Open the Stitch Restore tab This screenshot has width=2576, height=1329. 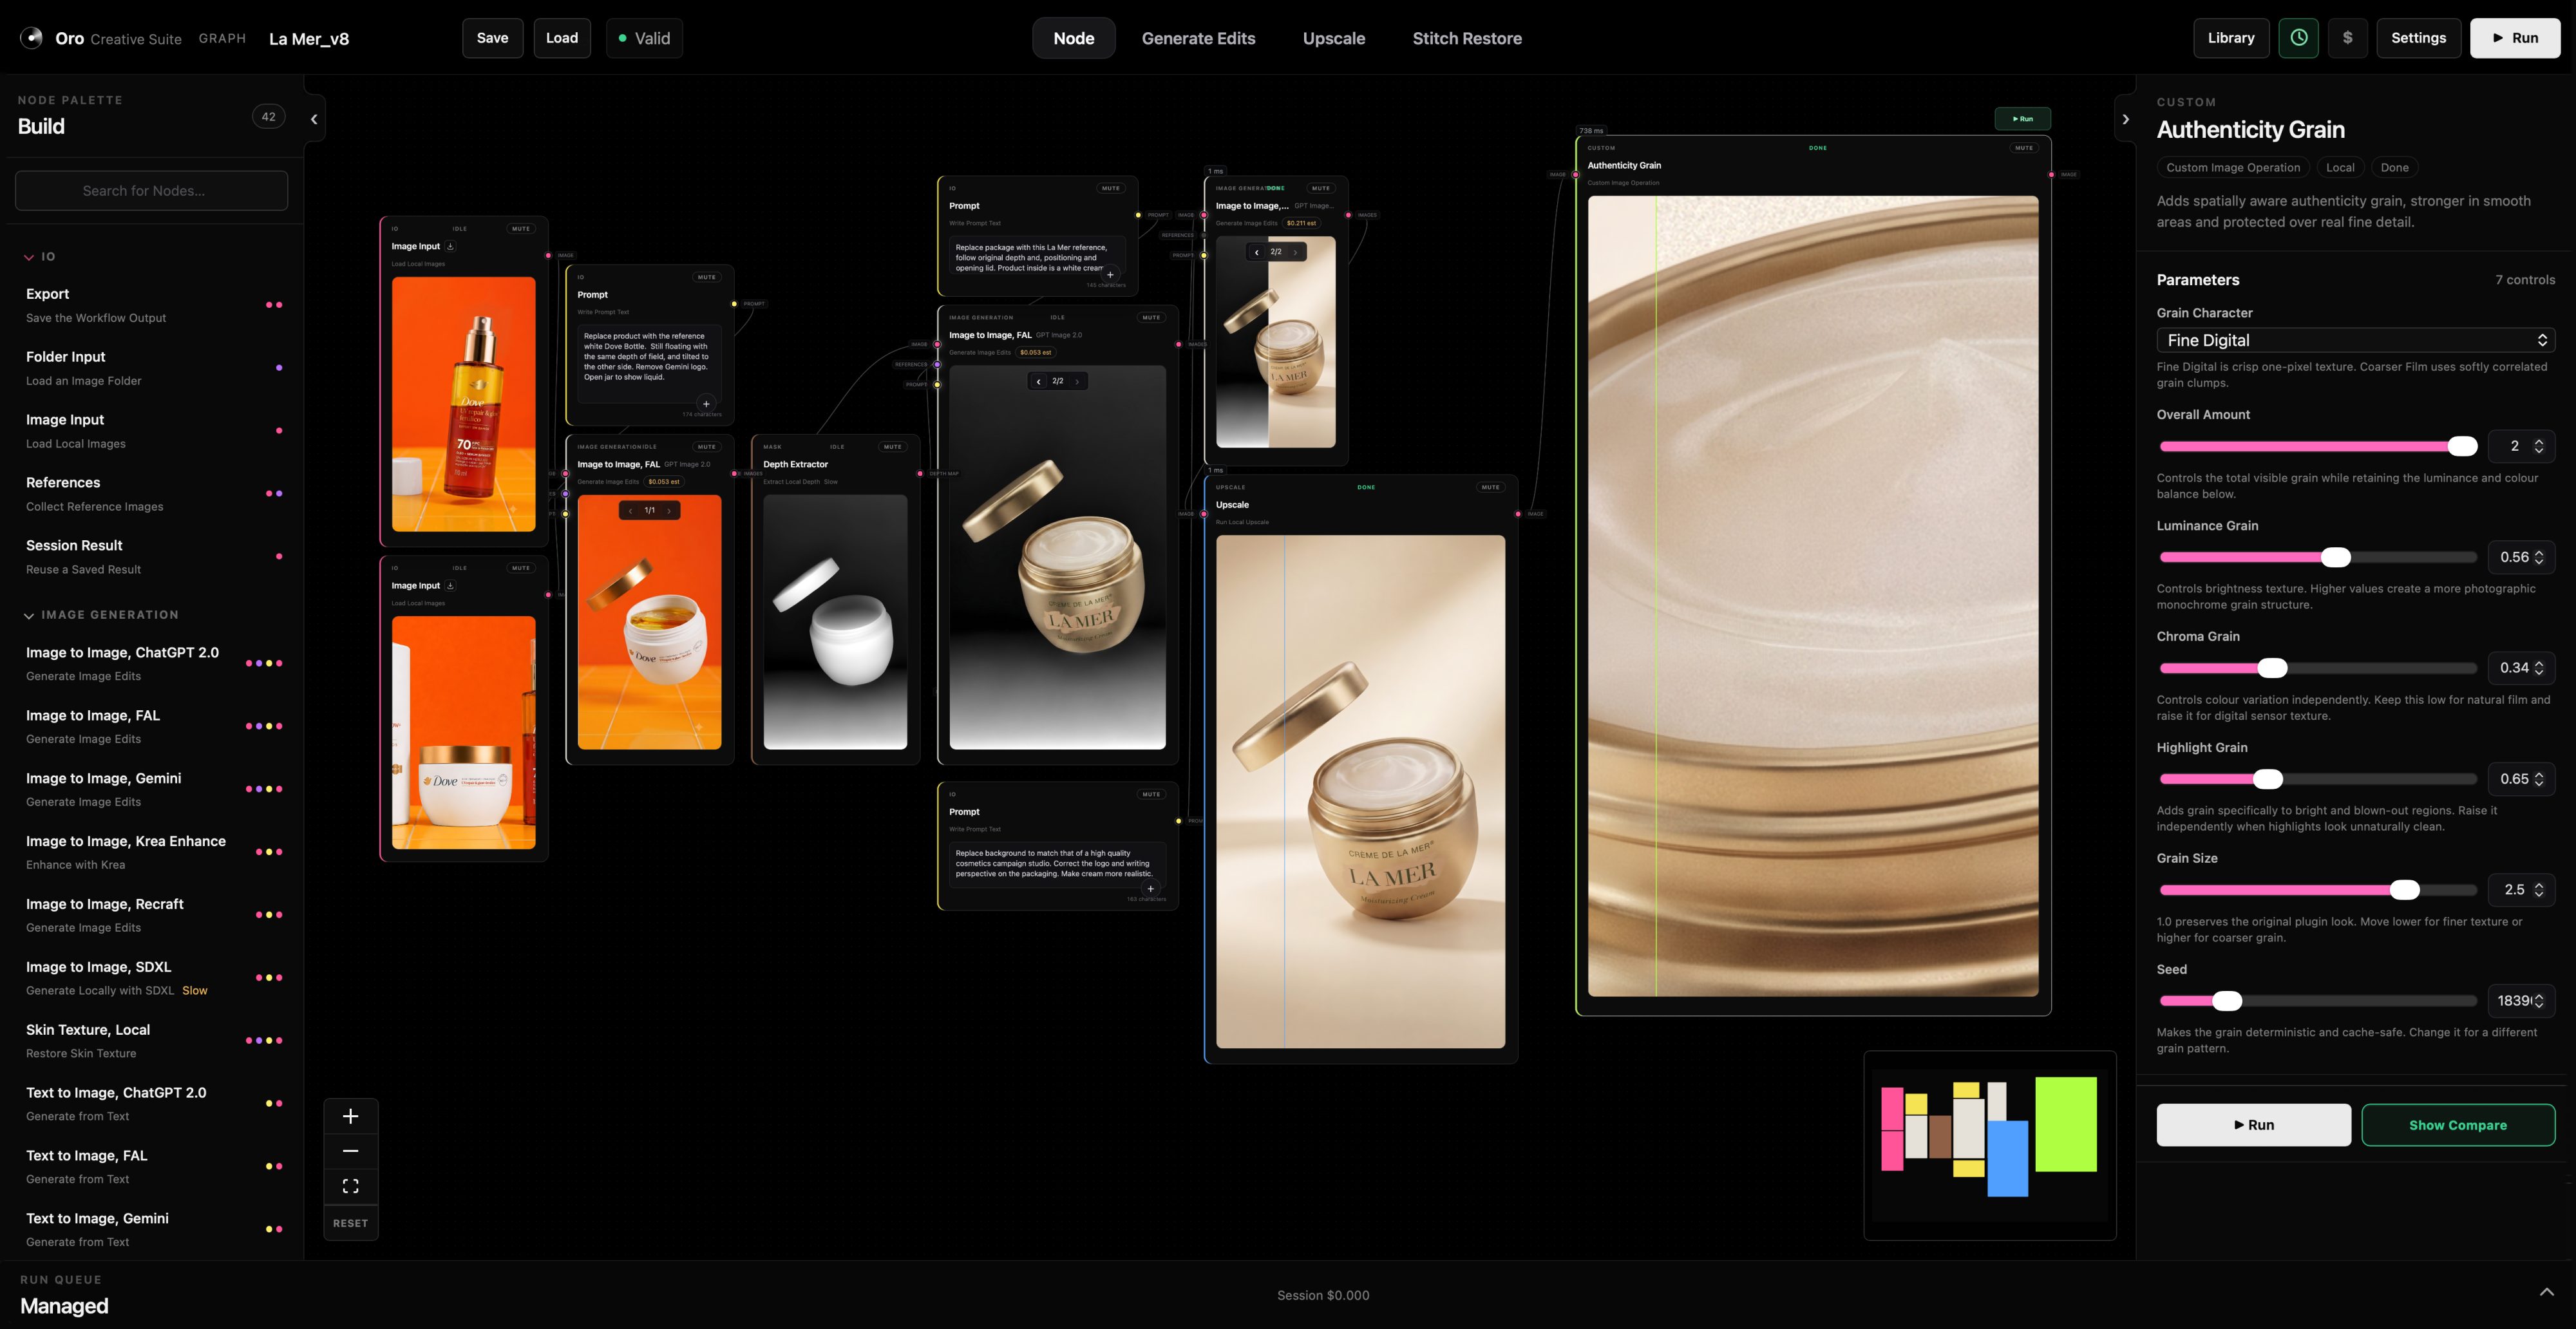tap(1467, 38)
